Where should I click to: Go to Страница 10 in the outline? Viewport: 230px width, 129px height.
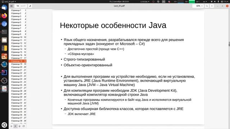18,37
